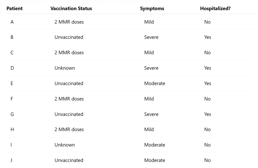
Task: Select patient I's Unknown vaccination cell
Action: click(65, 145)
